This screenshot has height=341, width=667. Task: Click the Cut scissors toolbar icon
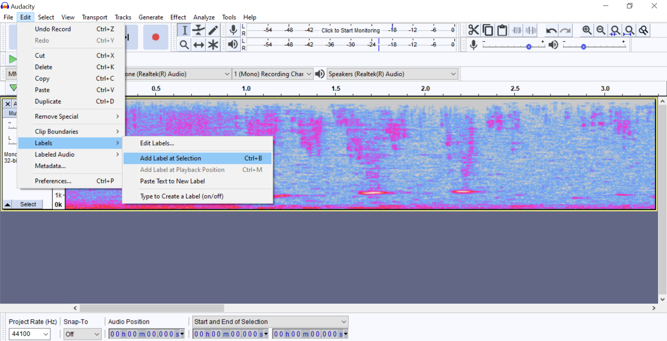pos(474,30)
